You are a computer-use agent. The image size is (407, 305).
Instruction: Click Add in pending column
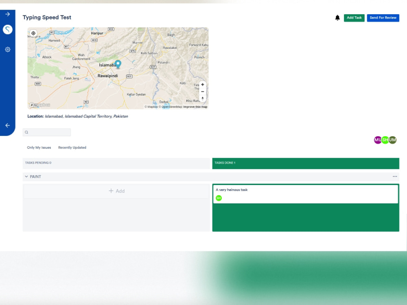[116, 191]
